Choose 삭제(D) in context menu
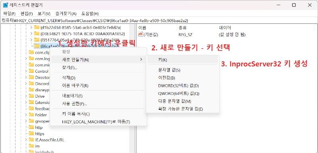Image resolution: width=318 pixels, height=153 pixels. 98,78
